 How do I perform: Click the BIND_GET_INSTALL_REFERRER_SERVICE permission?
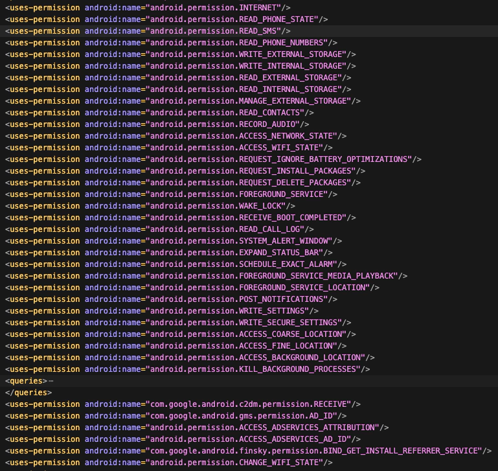coord(315,451)
